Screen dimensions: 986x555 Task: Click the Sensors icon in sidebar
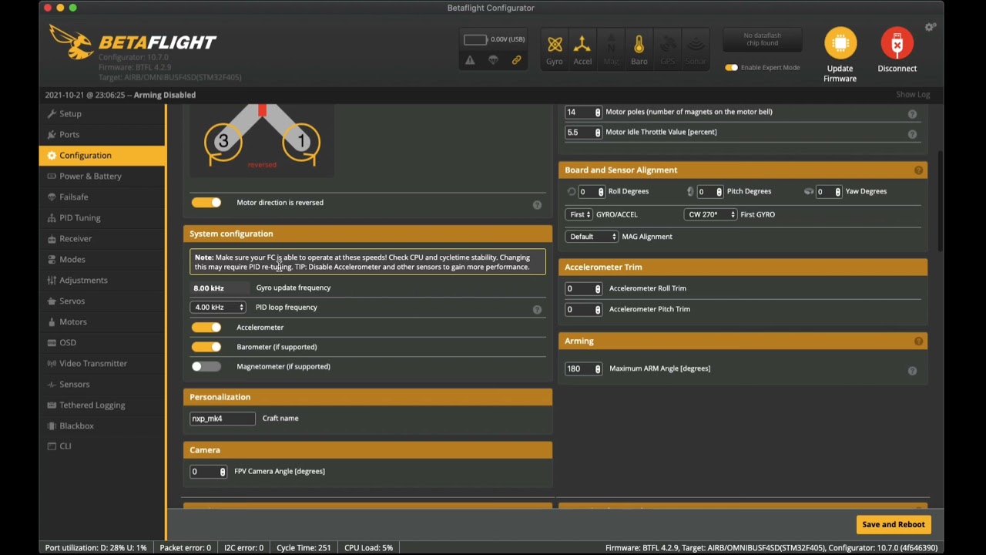click(52, 385)
